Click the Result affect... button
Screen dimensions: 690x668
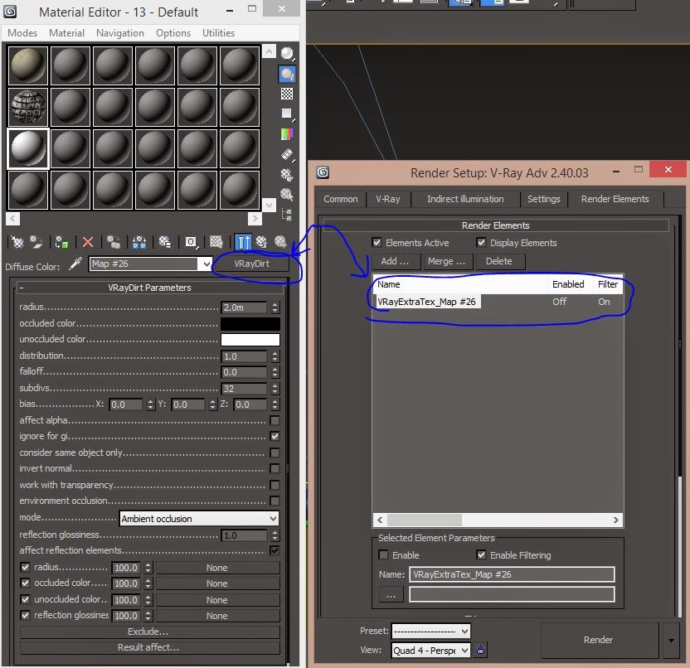(148, 647)
